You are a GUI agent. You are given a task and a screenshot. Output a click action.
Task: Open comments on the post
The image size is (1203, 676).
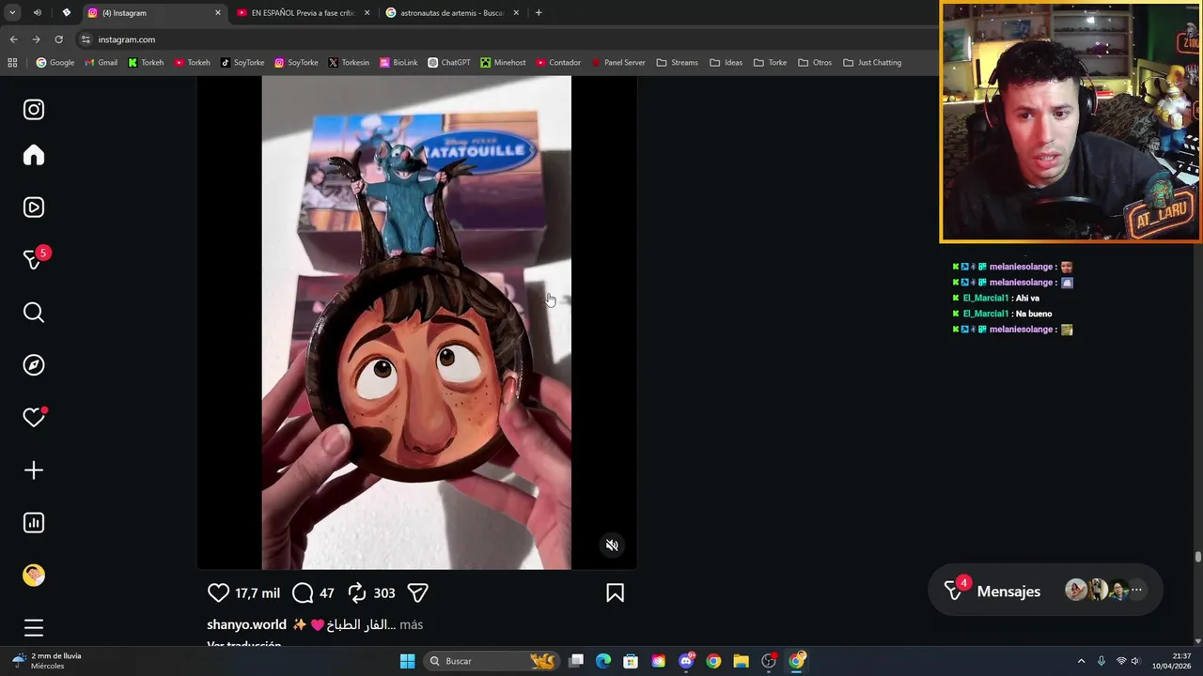pos(303,592)
